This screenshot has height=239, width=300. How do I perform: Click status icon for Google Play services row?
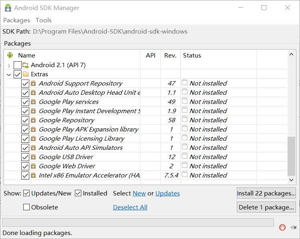[185, 101]
